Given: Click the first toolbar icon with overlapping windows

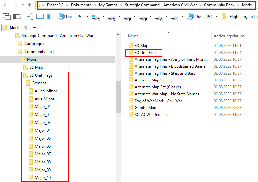Looking at the screenshot, I should pos(7,17).
